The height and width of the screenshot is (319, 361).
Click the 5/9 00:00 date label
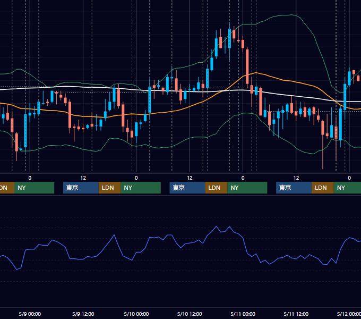tap(30, 314)
